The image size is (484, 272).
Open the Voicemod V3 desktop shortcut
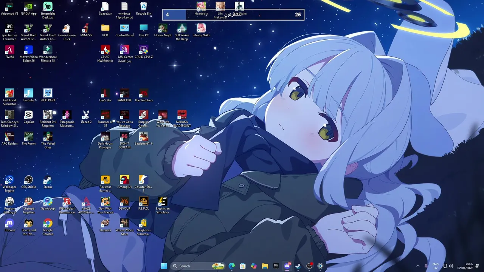point(9,9)
